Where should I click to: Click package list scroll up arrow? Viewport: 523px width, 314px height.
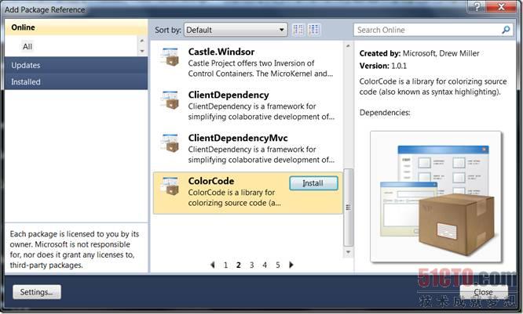(x=348, y=46)
